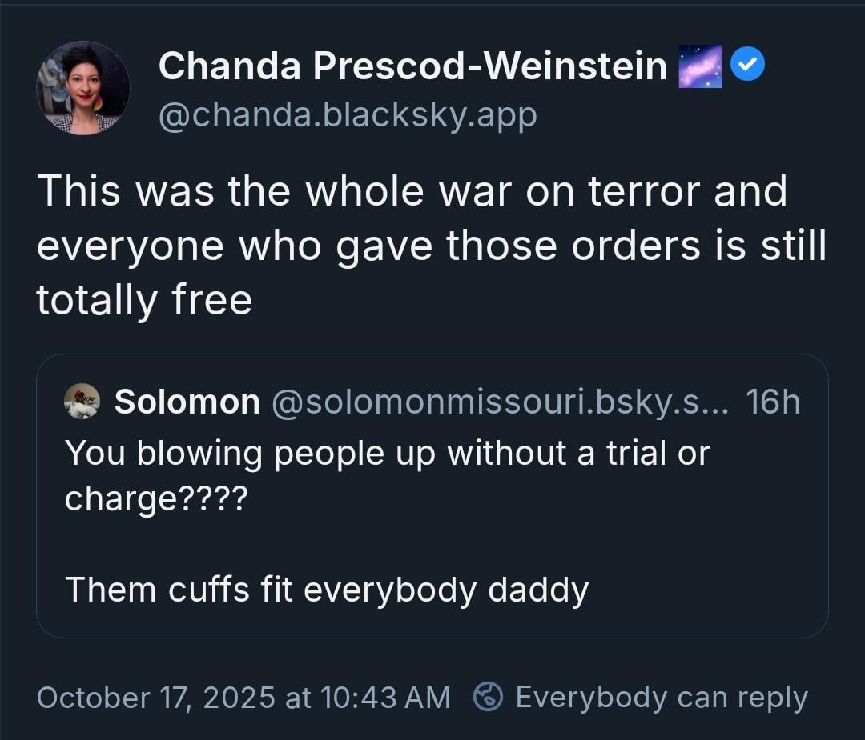Image resolution: width=865 pixels, height=740 pixels.
Task: Click the "Everybody can reply" label
Action: (x=662, y=697)
